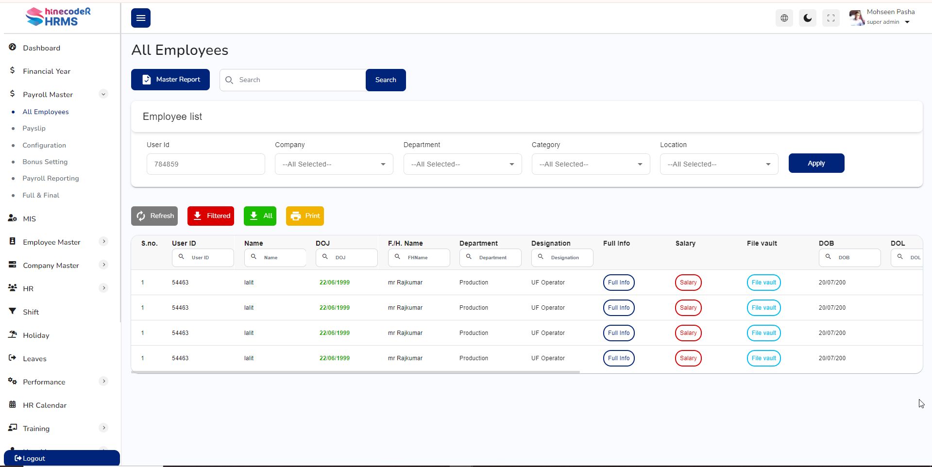The width and height of the screenshot is (932, 467).
Task: Click the Leaves icon in sidebar
Action: point(13,358)
